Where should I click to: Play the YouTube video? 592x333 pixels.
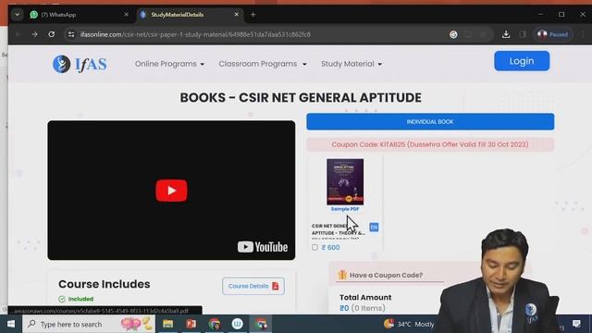[171, 191]
